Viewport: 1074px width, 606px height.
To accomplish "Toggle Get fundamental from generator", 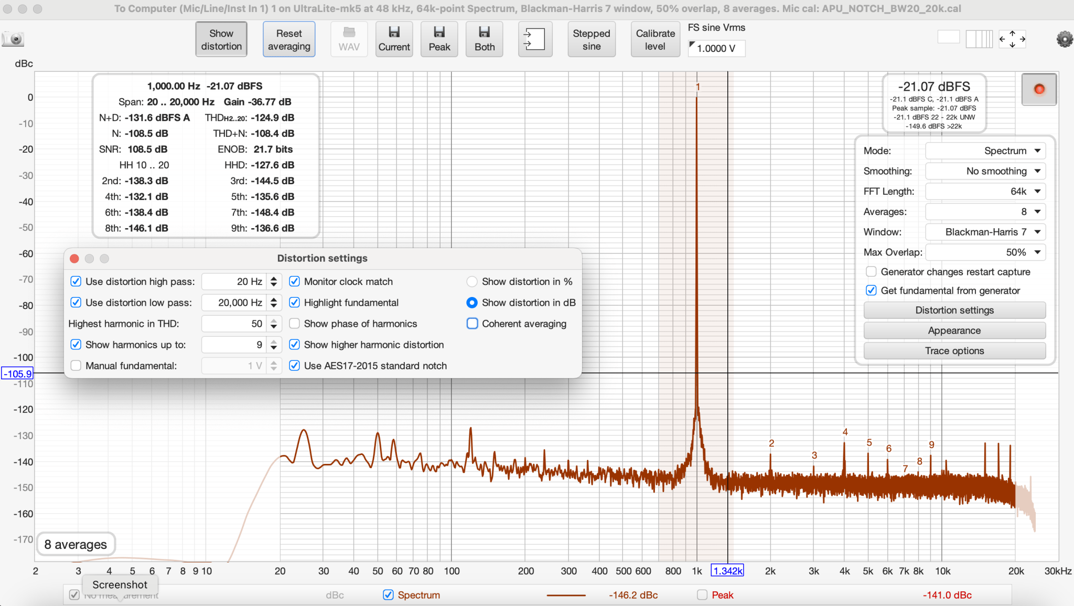I will coord(871,290).
